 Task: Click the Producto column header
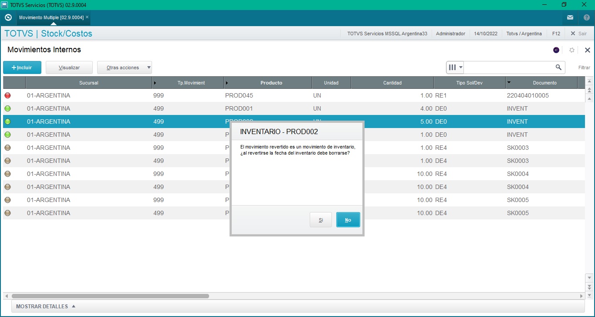click(x=268, y=83)
